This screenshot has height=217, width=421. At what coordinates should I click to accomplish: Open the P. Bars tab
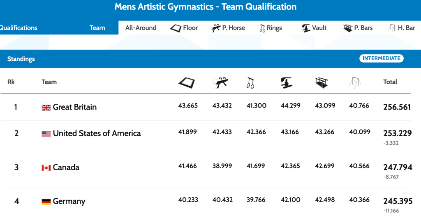(358, 28)
